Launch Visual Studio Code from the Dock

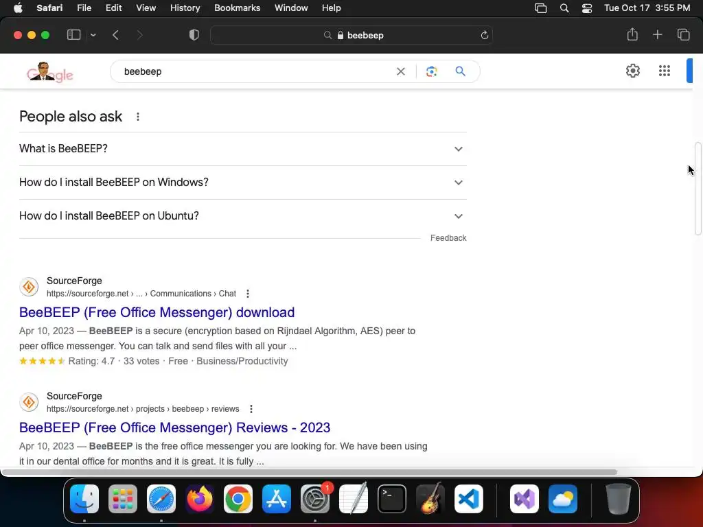[x=469, y=499]
